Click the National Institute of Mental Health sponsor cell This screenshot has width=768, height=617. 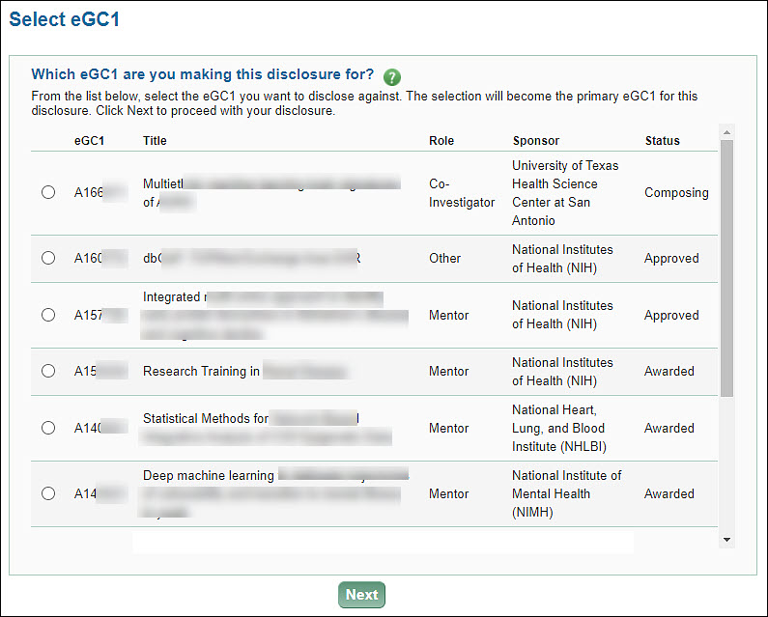[566, 493]
